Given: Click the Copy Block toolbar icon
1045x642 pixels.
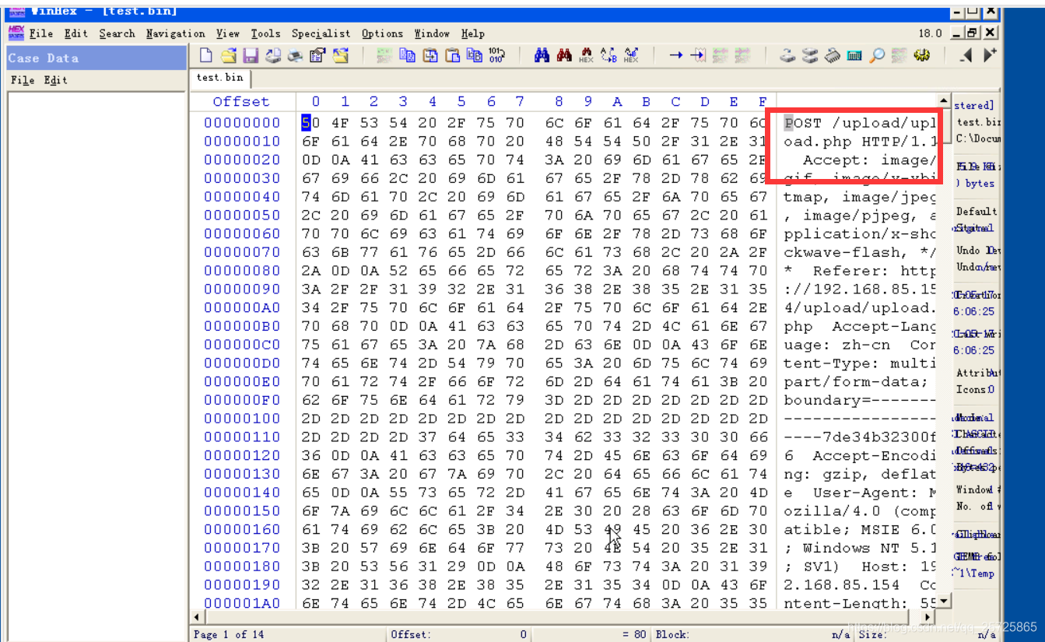Looking at the screenshot, I should coord(406,55).
